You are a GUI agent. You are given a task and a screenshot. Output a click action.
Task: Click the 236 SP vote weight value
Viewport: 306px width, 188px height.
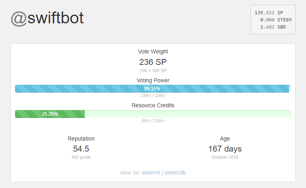click(x=153, y=62)
